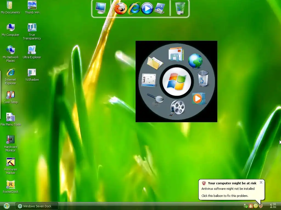
Task: Select the Thumb Win desktop shortcut
Action: tap(32, 7)
